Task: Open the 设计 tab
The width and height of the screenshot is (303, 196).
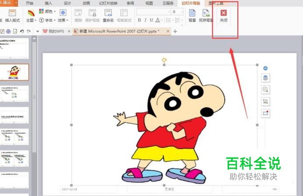Action: pos(67,3)
